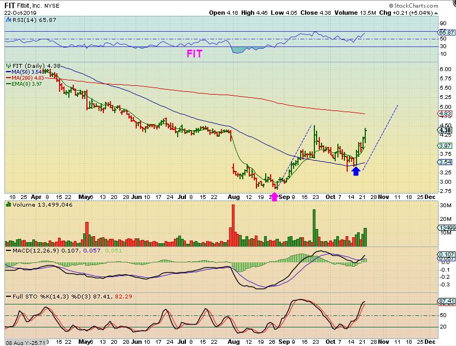
Task: Click the blue 3.54 tag on the price axis
Action: [x=446, y=162]
